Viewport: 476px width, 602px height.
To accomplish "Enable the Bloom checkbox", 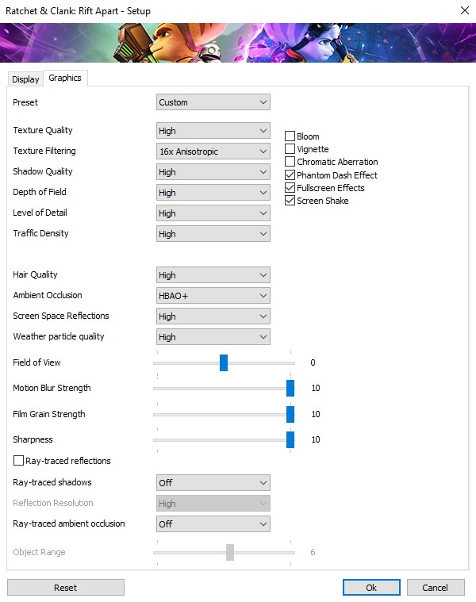I will (x=290, y=136).
